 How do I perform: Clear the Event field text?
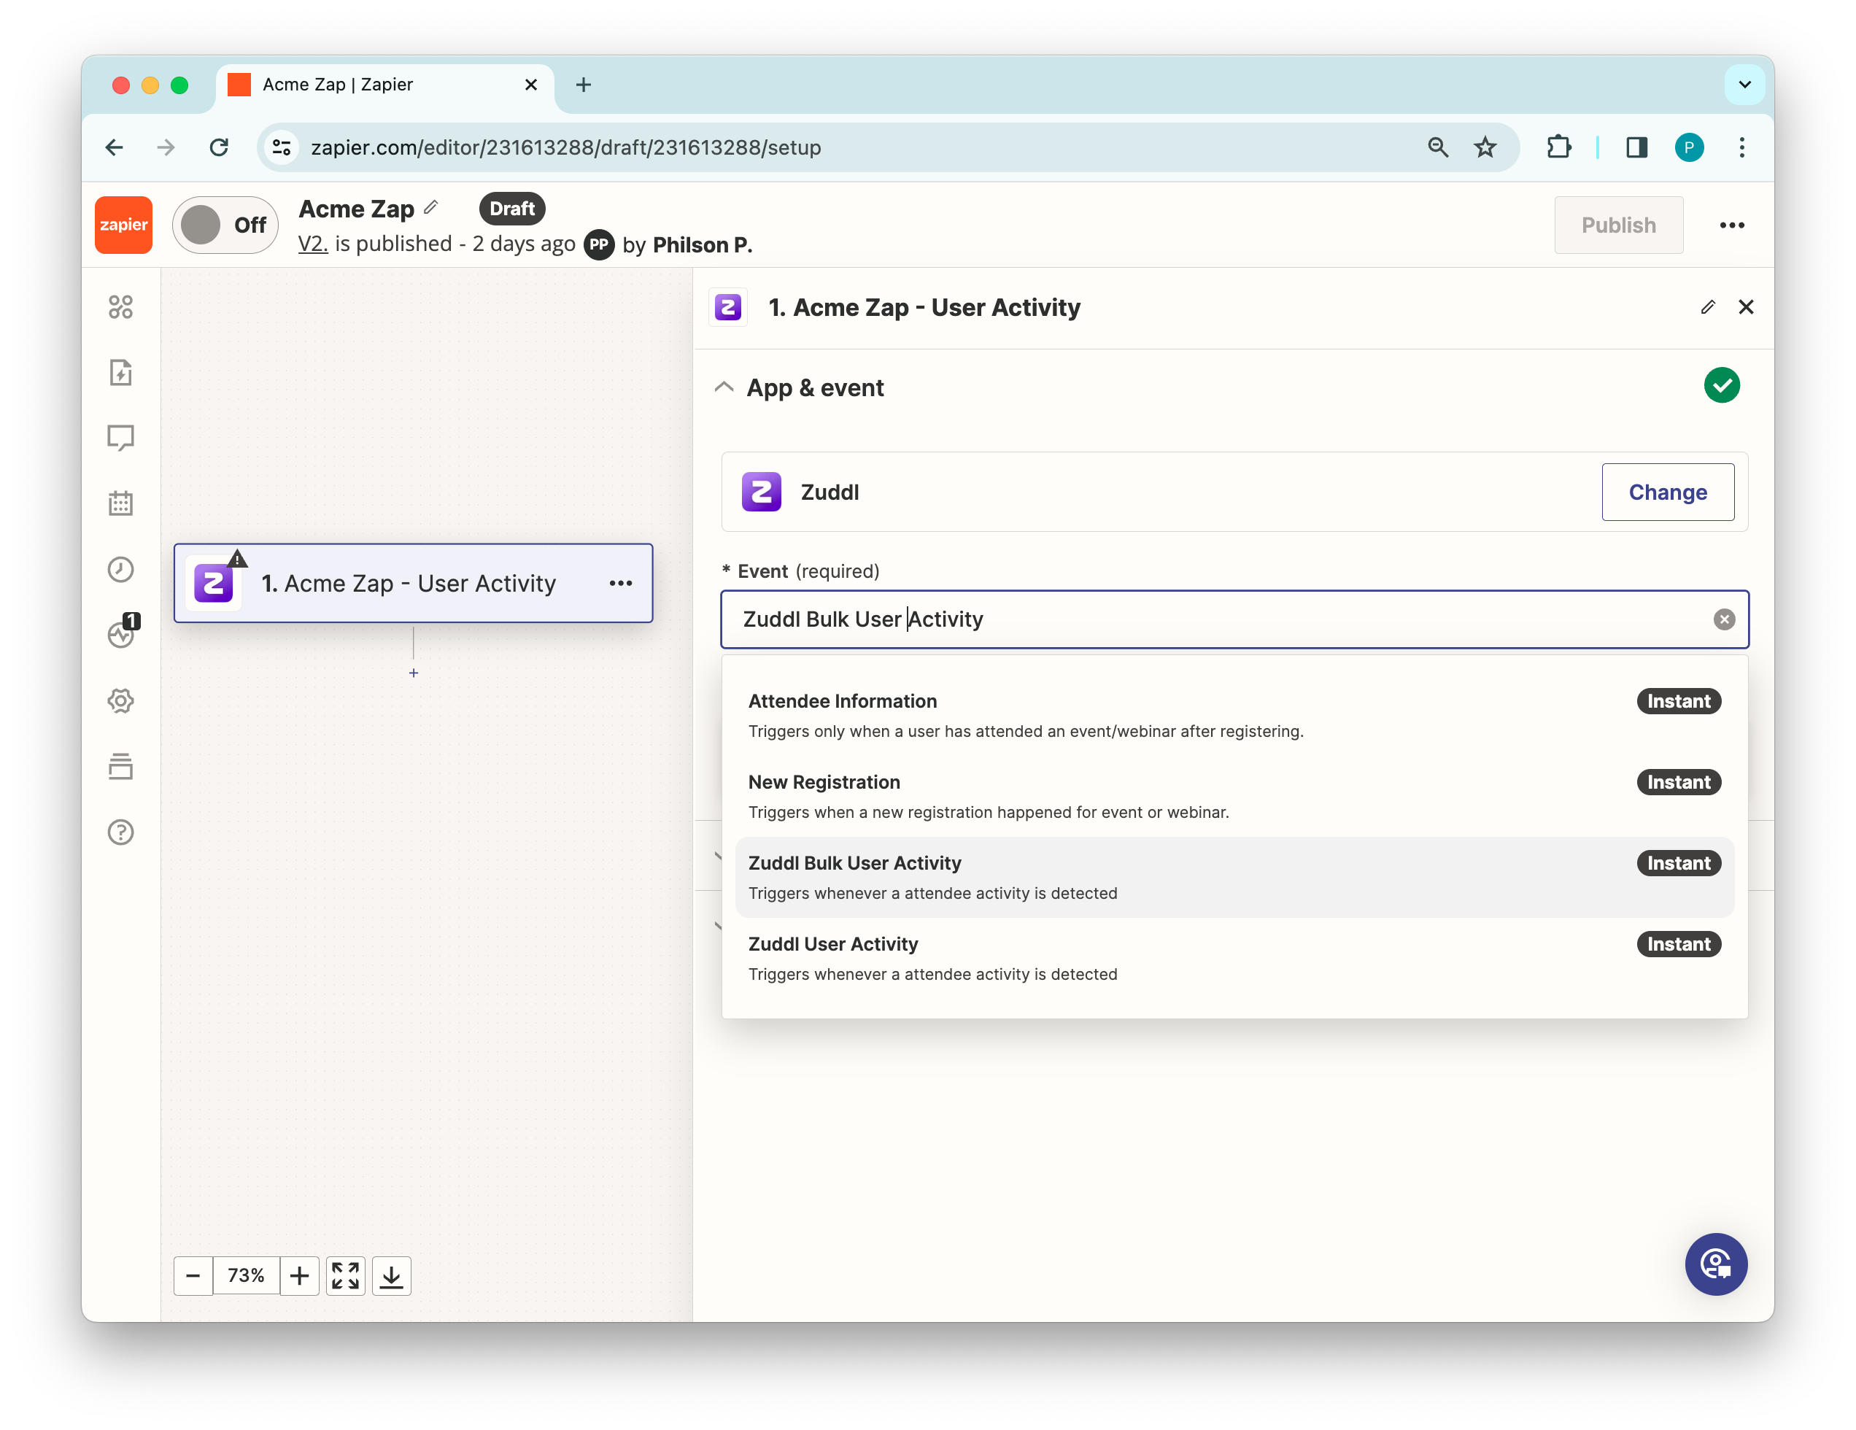(1723, 619)
